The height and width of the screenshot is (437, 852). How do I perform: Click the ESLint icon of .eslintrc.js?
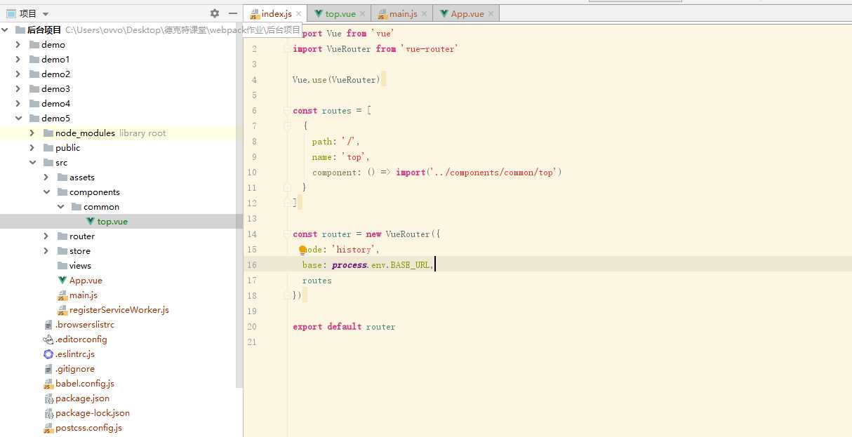48,354
